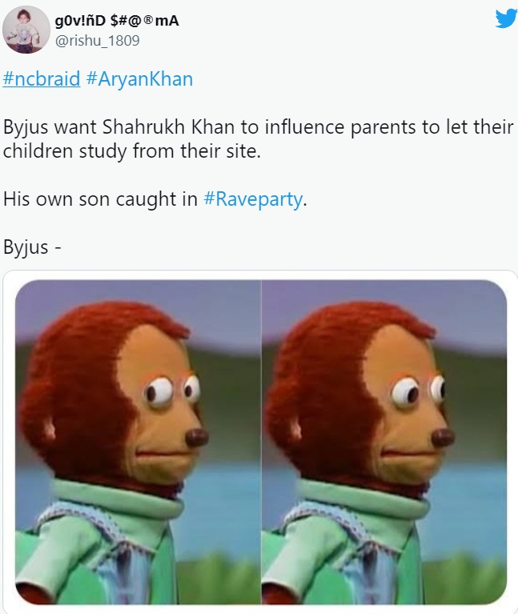Open the left monkey puppet image
The width and height of the screenshot is (518, 614).
point(138,442)
